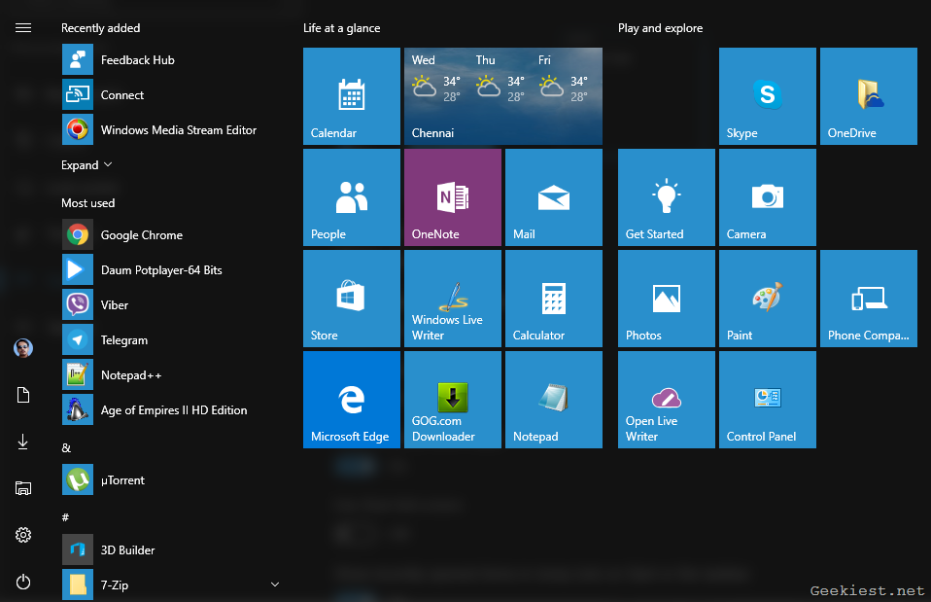Launch Windows Live Writer tile
Viewport: 931px width, 602px height.
pyautogui.click(x=452, y=299)
